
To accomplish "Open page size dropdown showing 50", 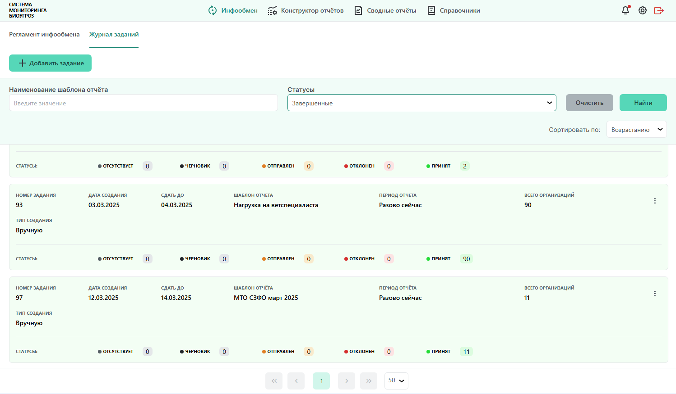I will [396, 381].
